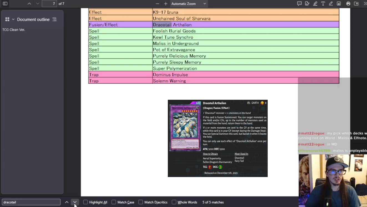Viewport: 367px width, 207px height.
Task: Click the EARTH attribute icon on the card info
Action: pos(249,103)
